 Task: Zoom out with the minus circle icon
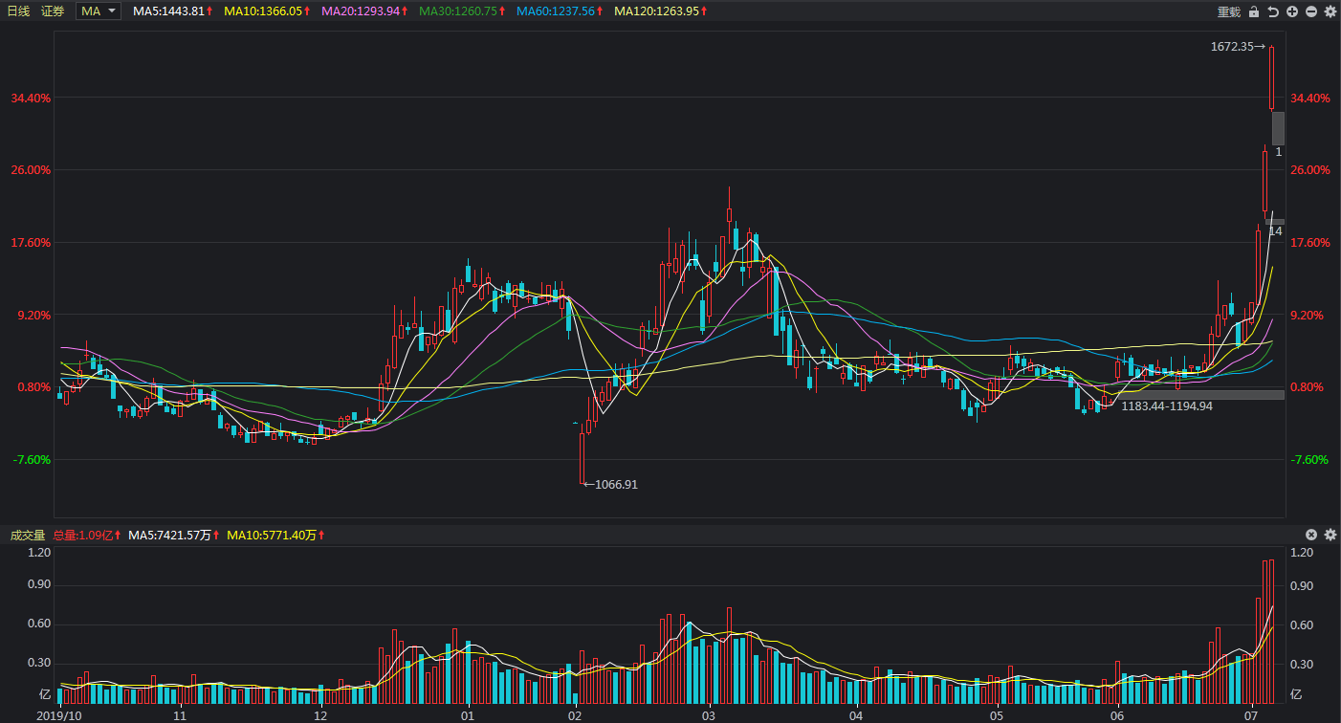(x=1311, y=11)
